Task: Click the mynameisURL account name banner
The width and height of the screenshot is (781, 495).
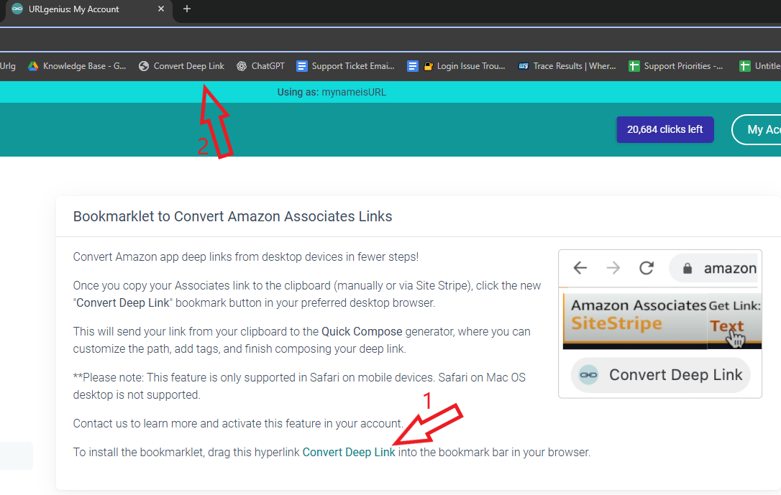Action: point(332,92)
